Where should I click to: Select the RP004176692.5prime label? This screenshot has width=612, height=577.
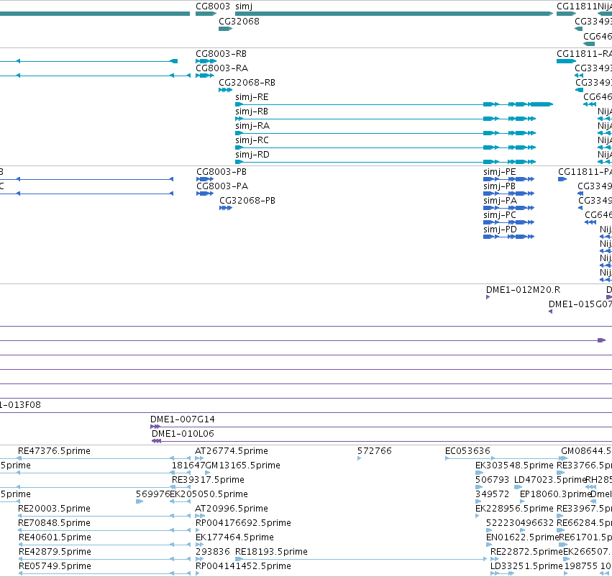pos(243,523)
